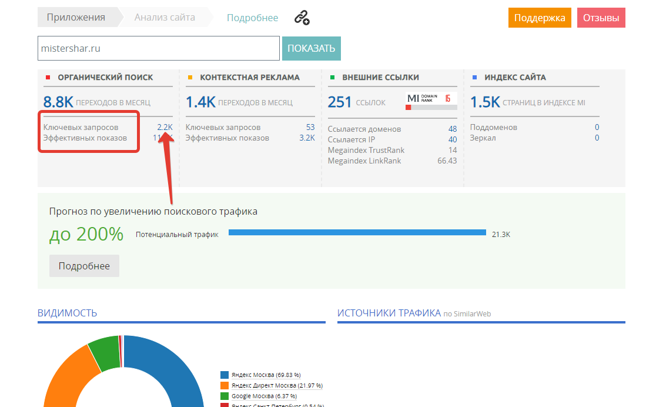Click orange marker beside Контекстная реклама
The image size is (656, 407).
click(190, 78)
